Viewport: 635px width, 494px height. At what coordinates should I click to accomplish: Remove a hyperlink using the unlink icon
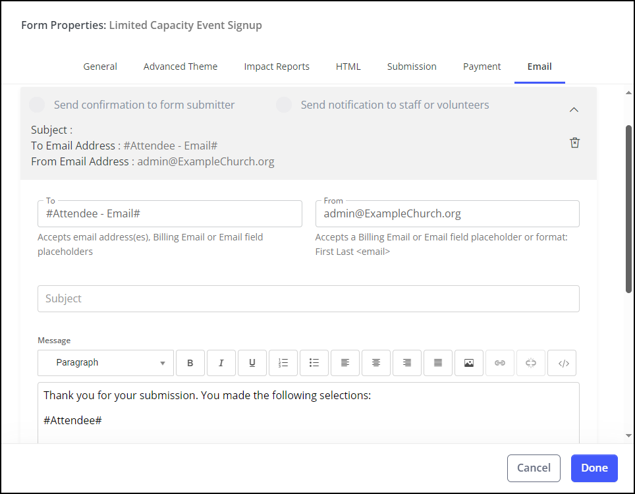click(x=530, y=363)
